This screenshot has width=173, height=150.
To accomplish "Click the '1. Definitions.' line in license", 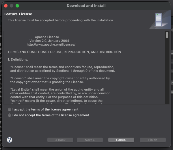I will (18, 59).
